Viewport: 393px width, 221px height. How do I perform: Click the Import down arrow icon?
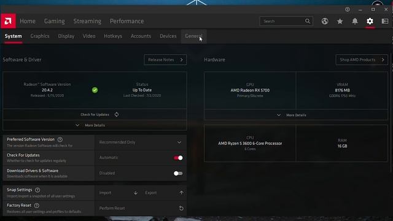click(135, 193)
